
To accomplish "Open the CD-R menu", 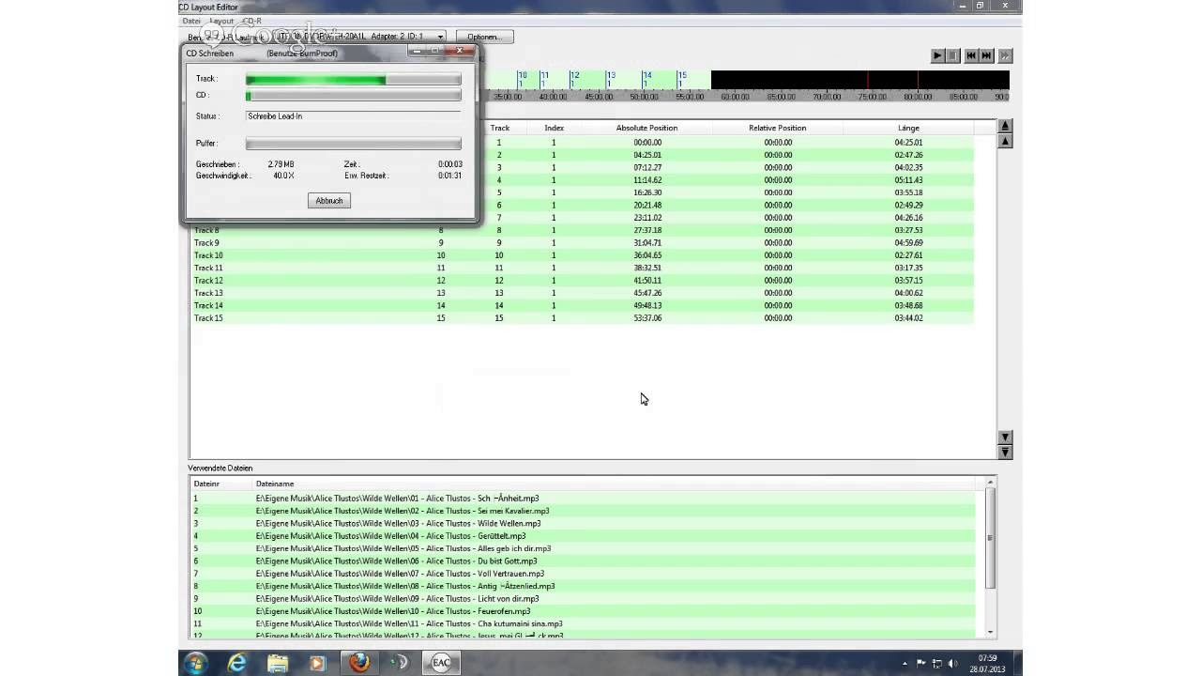I will click(x=251, y=21).
